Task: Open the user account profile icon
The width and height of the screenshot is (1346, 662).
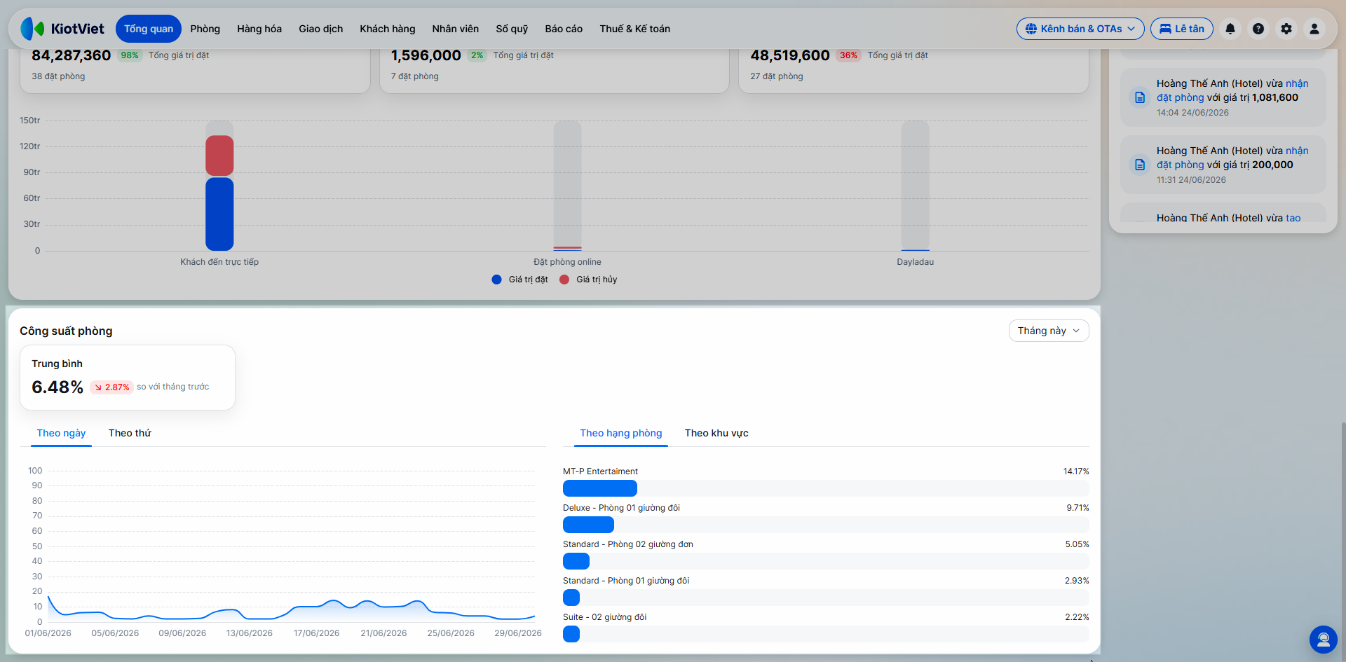Action: tap(1314, 29)
